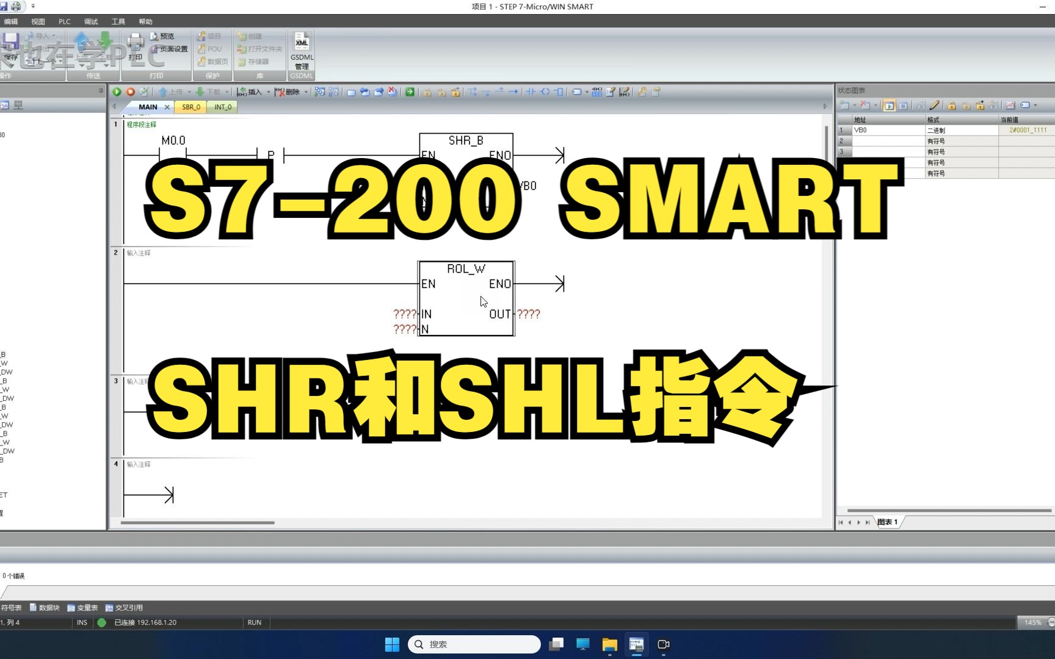1055x659 pixels.
Task: Click the force padlock icon in 状态图表 toolbar
Action: click(x=952, y=106)
